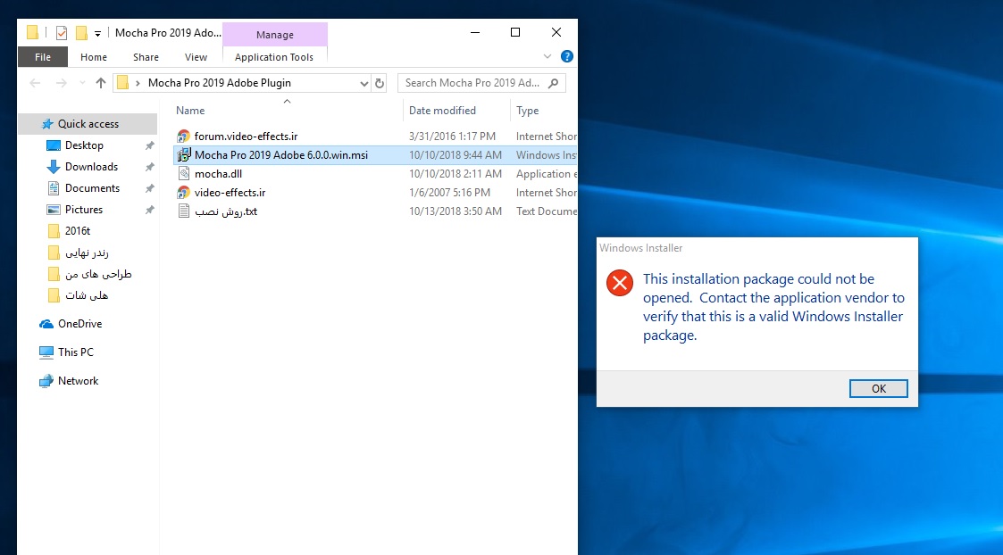Switch to the Home ribbon tab
Image resolution: width=1003 pixels, height=555 pixels.
coord(94,57)
